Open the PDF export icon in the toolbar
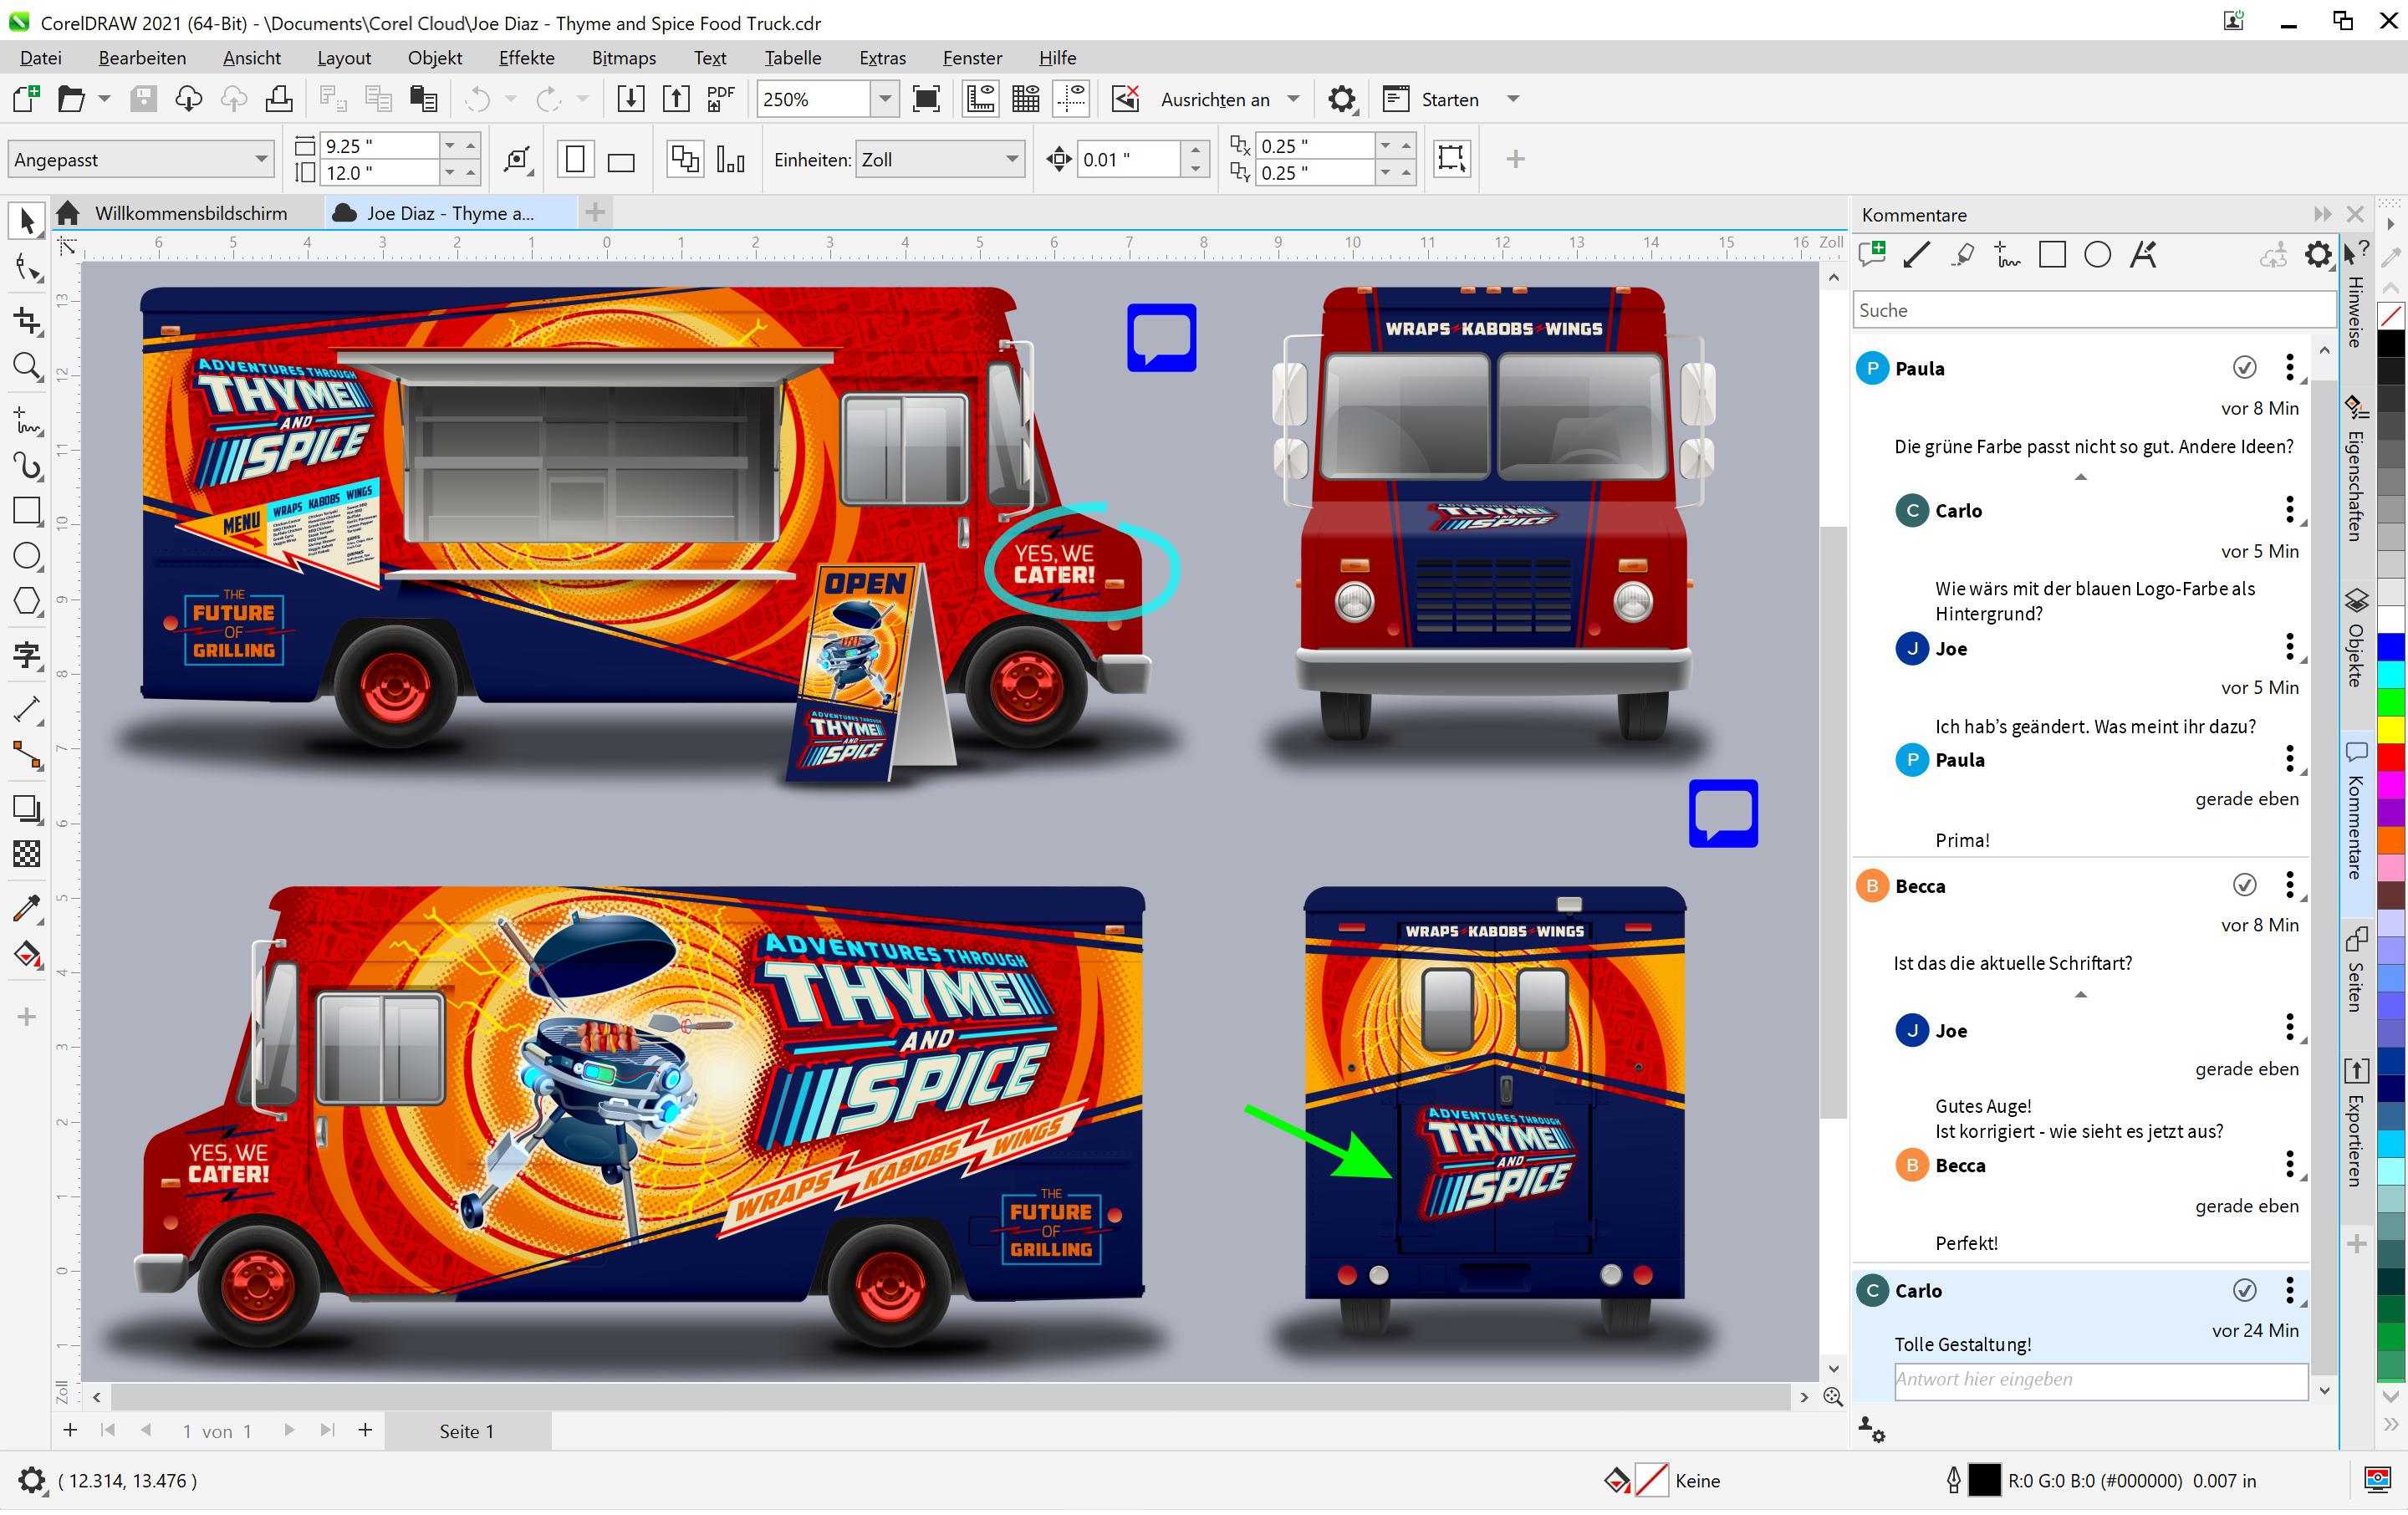The image size is (2408, 1515). (719, 98)
